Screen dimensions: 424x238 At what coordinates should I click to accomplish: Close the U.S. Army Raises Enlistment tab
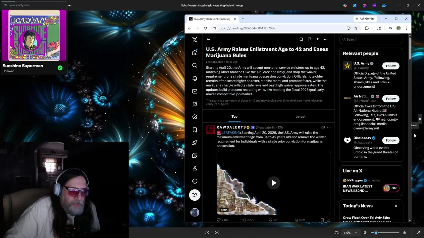pos(235,19)
